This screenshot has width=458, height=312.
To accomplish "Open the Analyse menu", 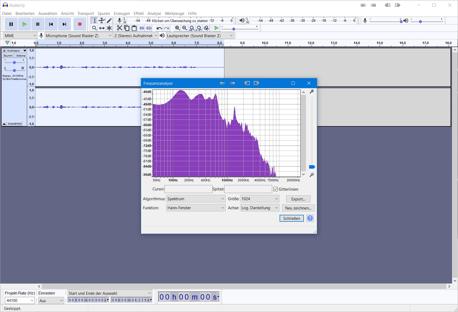I will (154, 14).
